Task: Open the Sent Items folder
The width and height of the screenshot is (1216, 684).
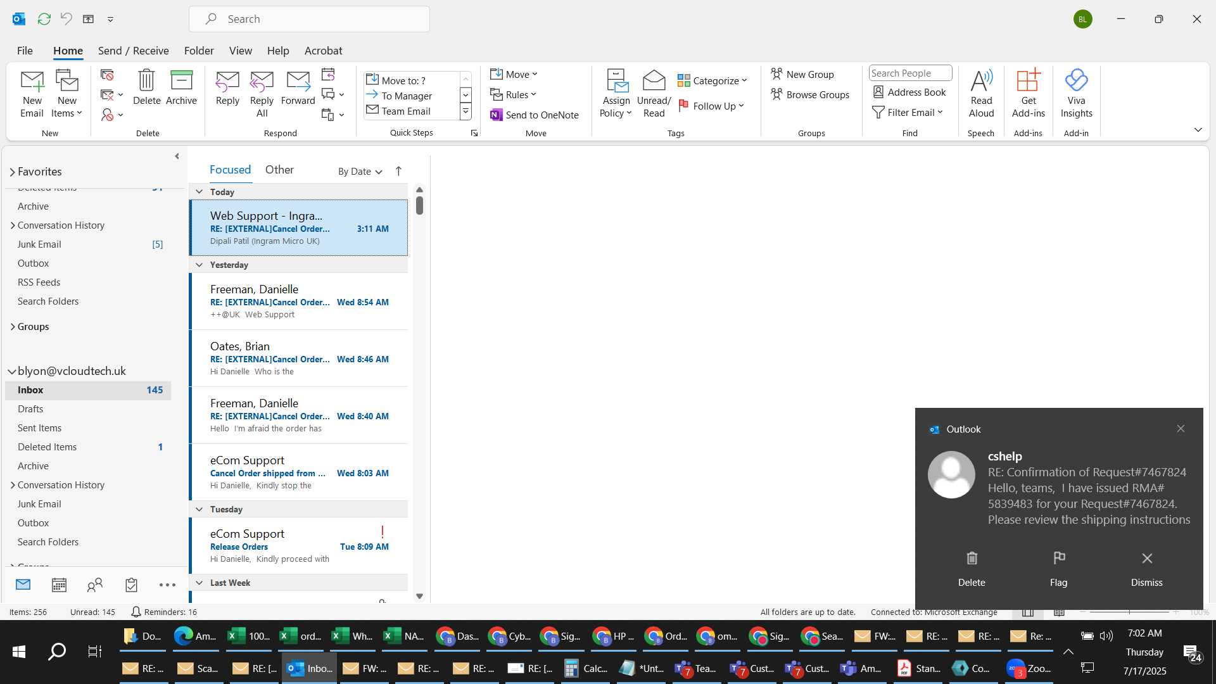Action: click(x=88, y=428)
